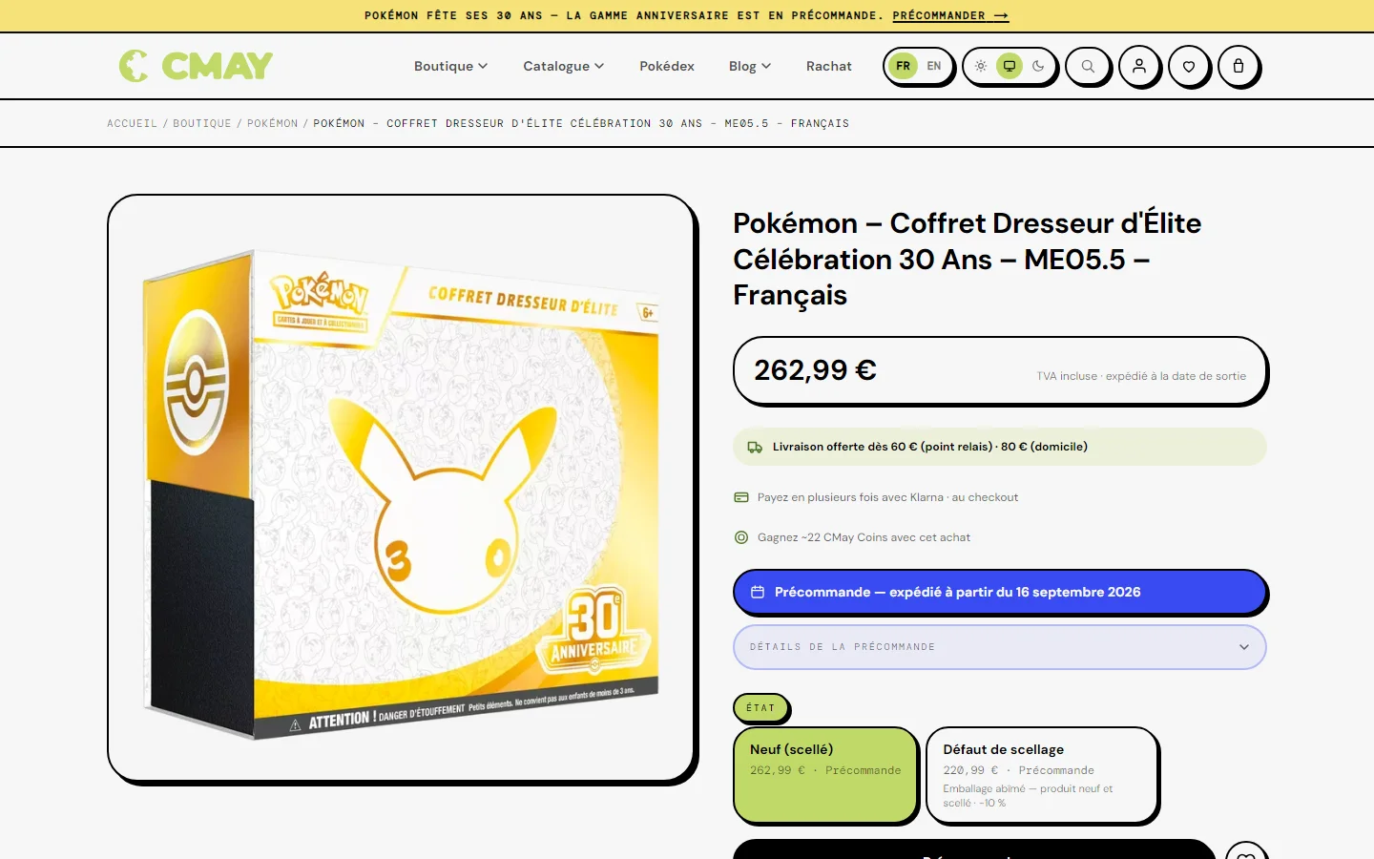This screenshot has height=859, width=1374.
Task: Expand the Boutique menu
Action: pos(450,66)
